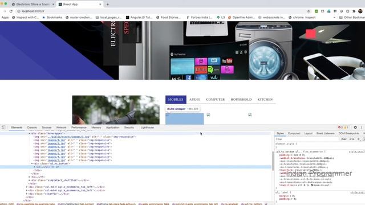This screenshot has height=205, width=365.
Task: Click the camera photo thumbnail on page
Action: click(116, 110)
